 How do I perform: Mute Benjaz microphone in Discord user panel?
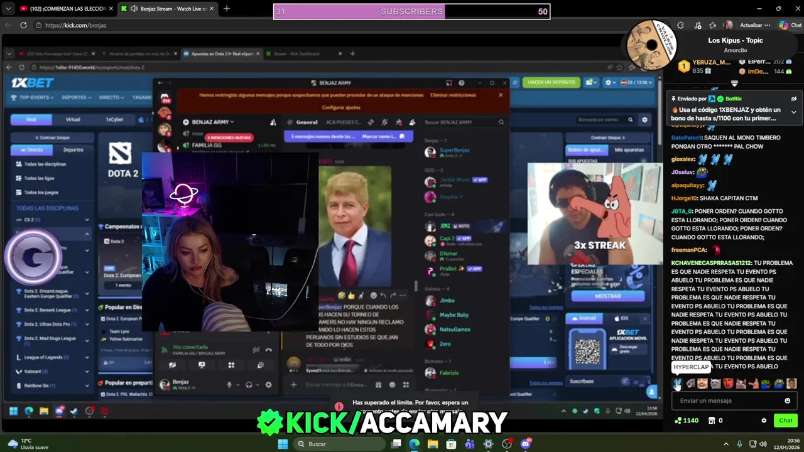coord(229,385)
